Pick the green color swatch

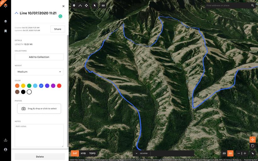click(29, 86)
